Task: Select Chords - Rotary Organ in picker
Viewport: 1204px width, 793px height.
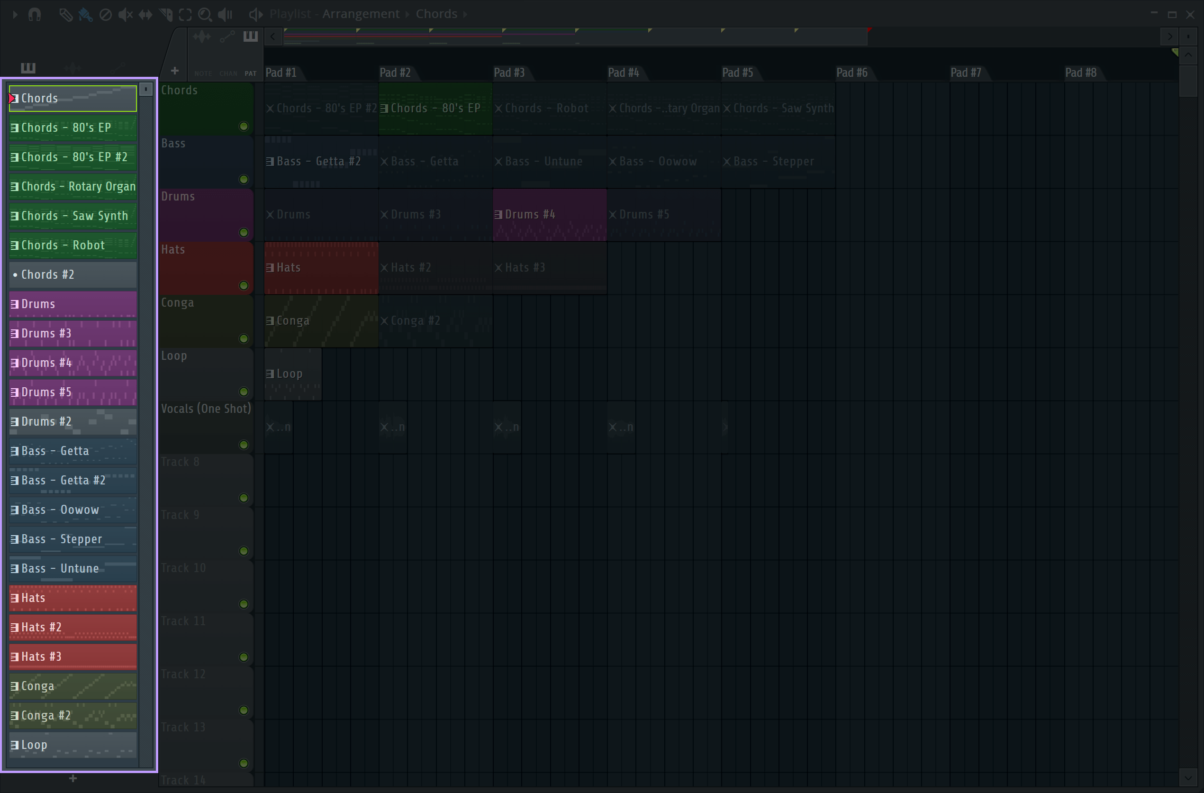Action: pyautogui.click(x=73, y=187)
